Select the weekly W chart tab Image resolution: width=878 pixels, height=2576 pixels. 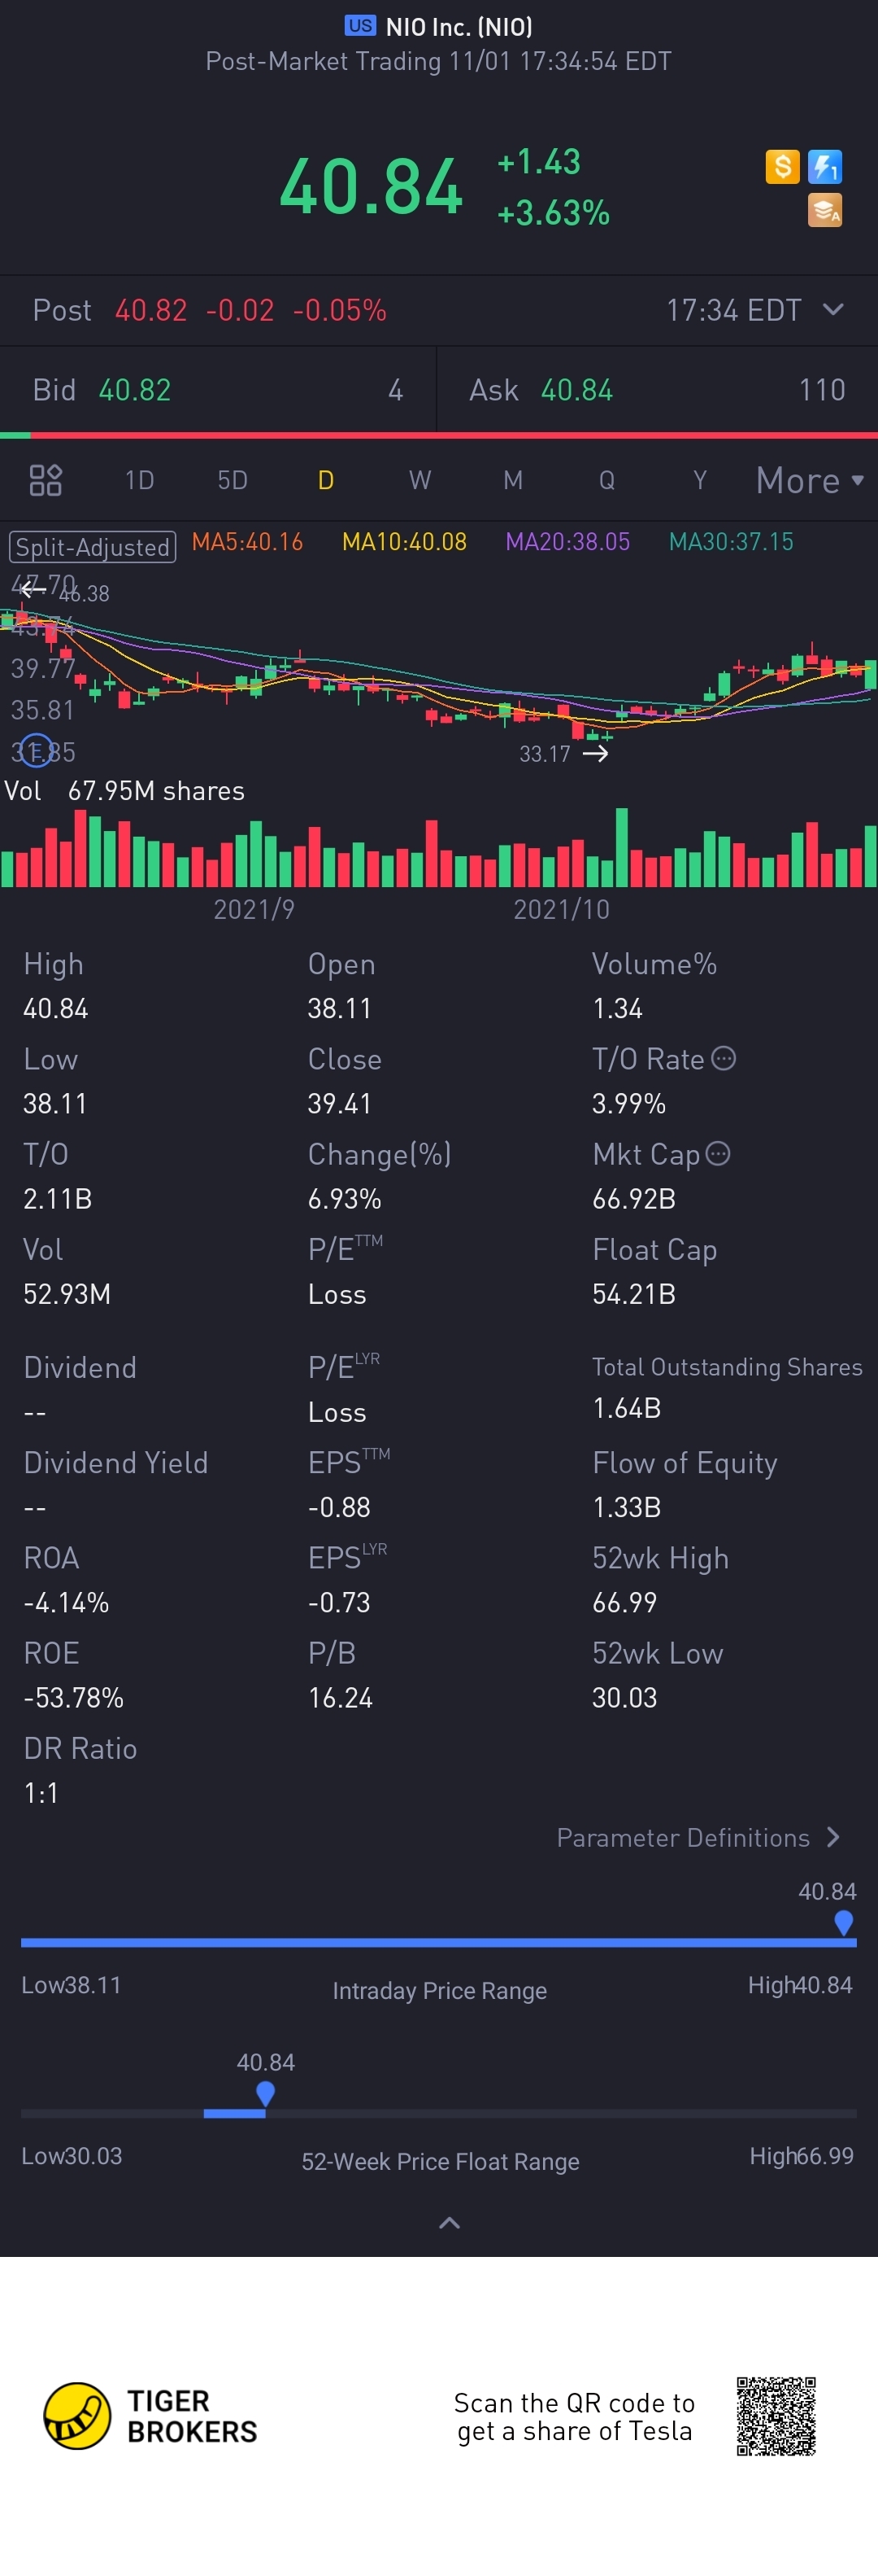(x=419, y=480)
